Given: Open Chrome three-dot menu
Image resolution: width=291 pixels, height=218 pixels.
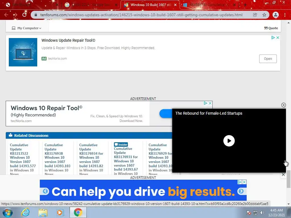Looking at the screenshot, I should click(285, 15).
